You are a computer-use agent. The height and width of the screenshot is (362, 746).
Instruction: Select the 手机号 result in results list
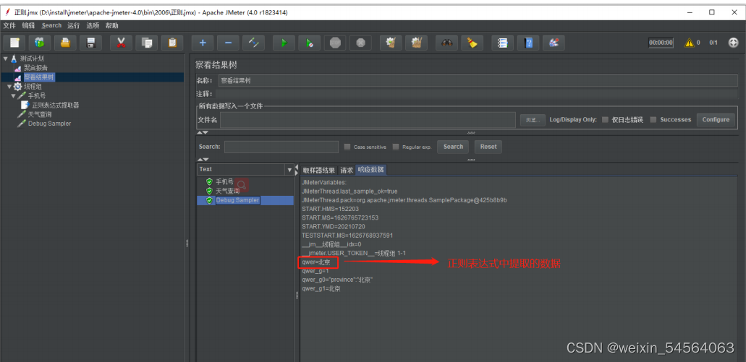click(224, 182)
